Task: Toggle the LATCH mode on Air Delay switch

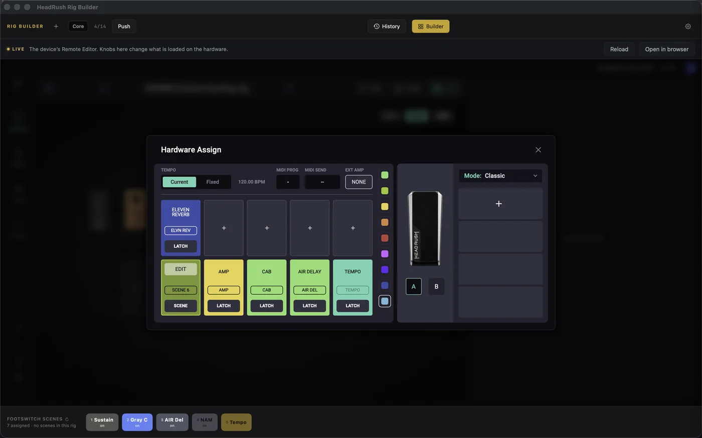Action: (x=310, y=306)
